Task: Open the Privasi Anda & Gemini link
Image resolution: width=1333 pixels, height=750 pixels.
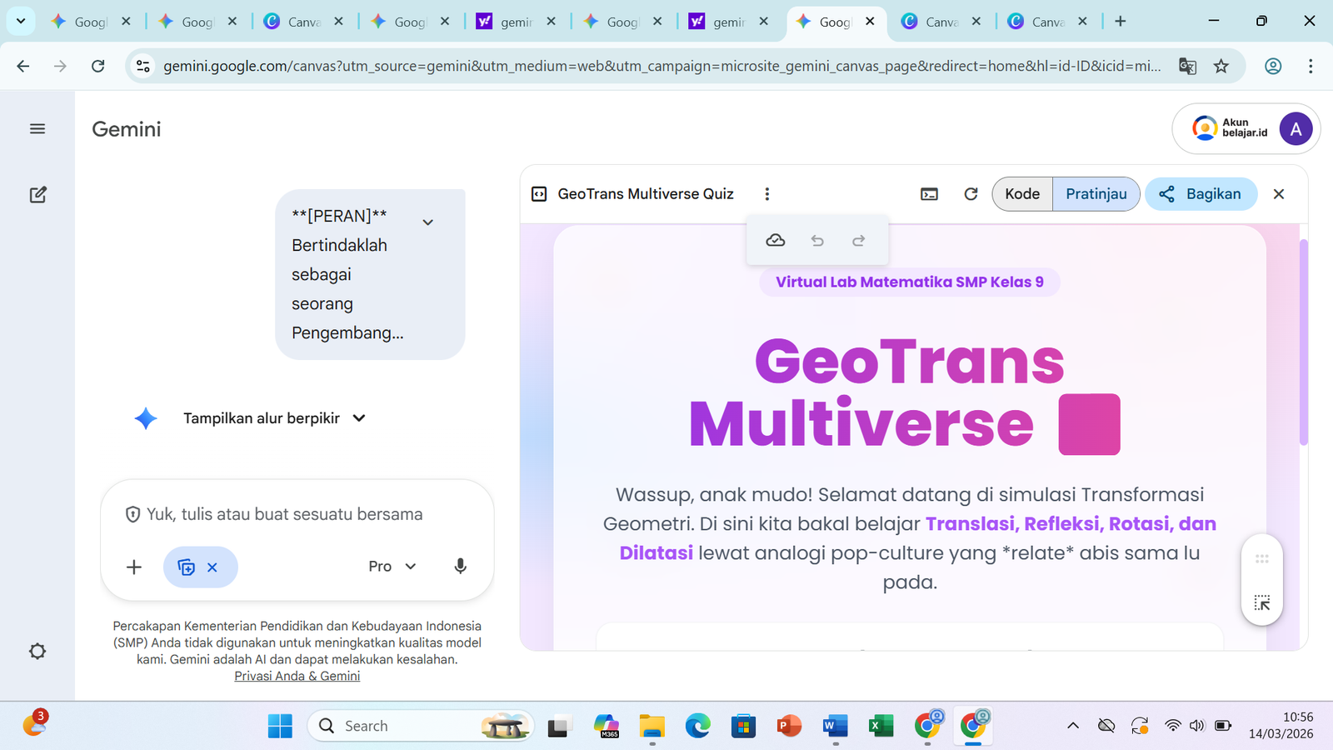Action: pyautogui.click(x=297, y=677)
